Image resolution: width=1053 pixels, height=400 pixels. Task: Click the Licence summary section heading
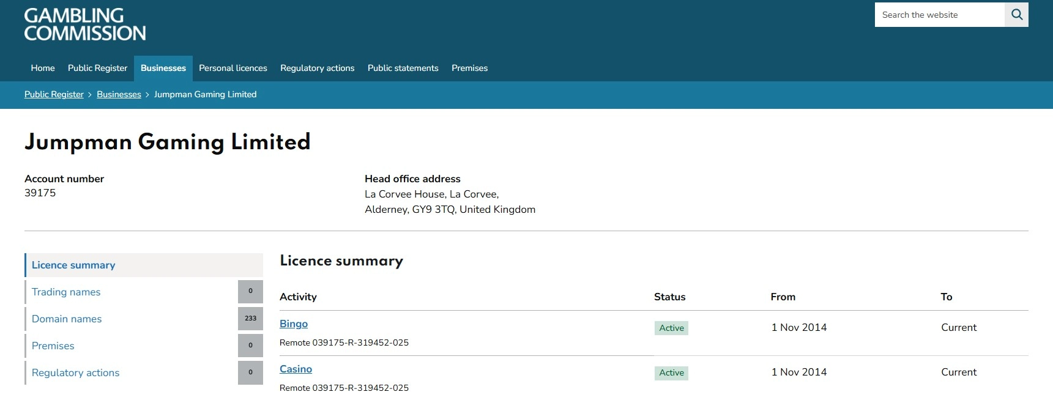coord(341,261)
